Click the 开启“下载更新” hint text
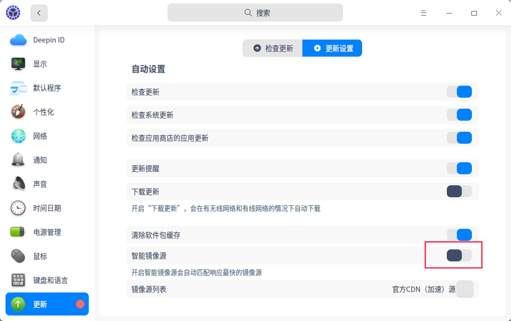Screen dimensions: 511x321 point(226,208)
